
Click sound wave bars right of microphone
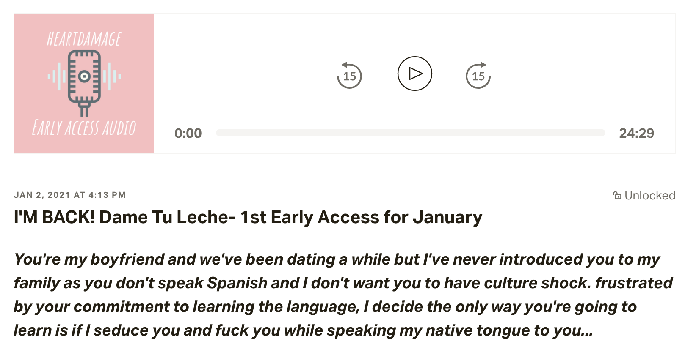coord(112,76)
